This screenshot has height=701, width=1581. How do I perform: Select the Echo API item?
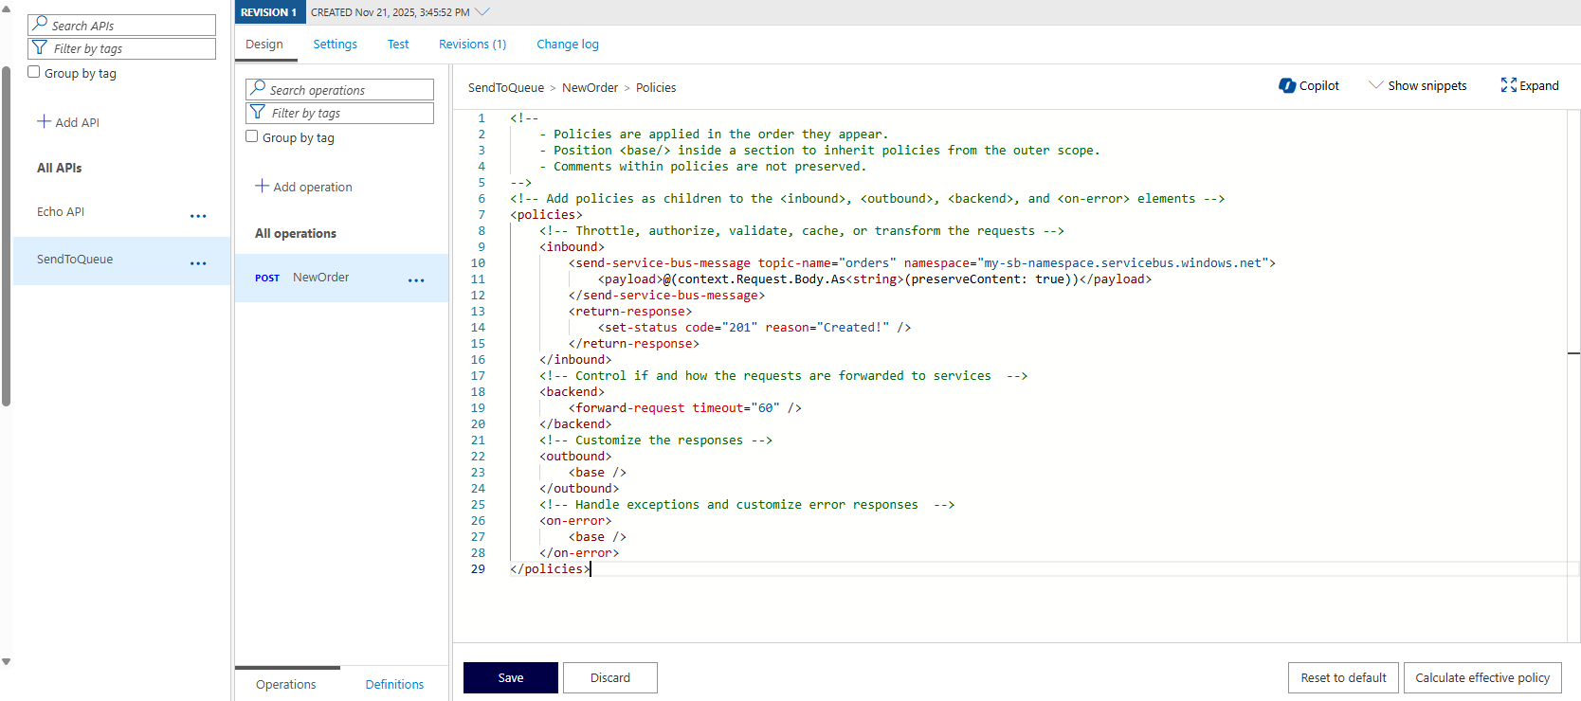(x=61, y=212)
